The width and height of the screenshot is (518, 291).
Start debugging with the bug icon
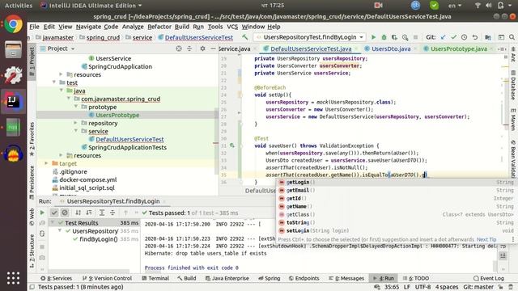[x=384, y=37]
